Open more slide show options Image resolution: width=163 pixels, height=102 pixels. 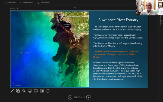pos(48,91)
